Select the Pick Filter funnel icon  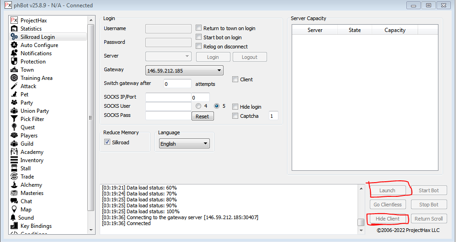(x=14, y=119)
